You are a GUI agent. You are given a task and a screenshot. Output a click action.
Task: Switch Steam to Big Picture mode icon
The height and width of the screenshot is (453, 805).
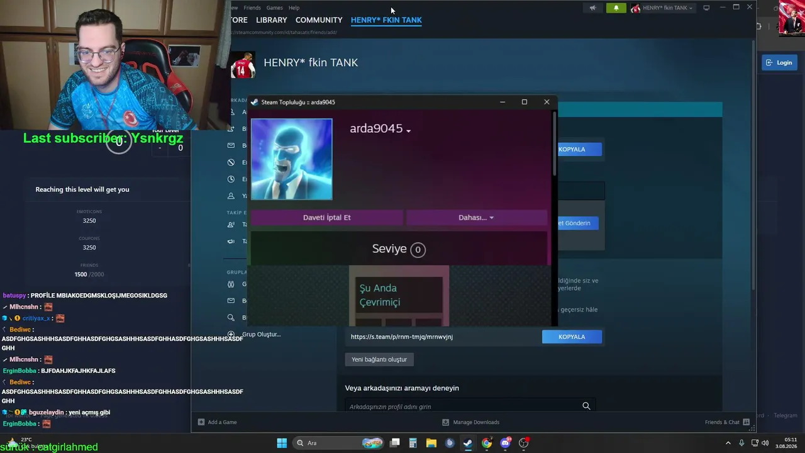click(706, 8)
